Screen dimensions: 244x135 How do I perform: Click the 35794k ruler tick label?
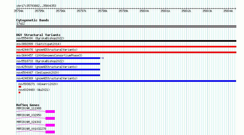(x=19, y=11)
